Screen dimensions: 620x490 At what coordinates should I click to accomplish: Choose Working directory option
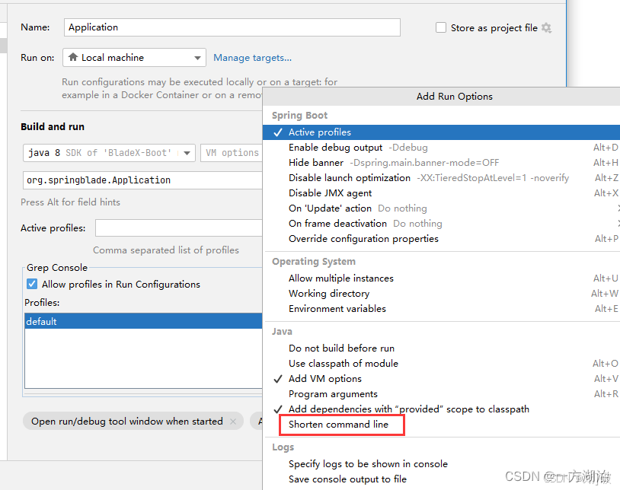point(441,294)
